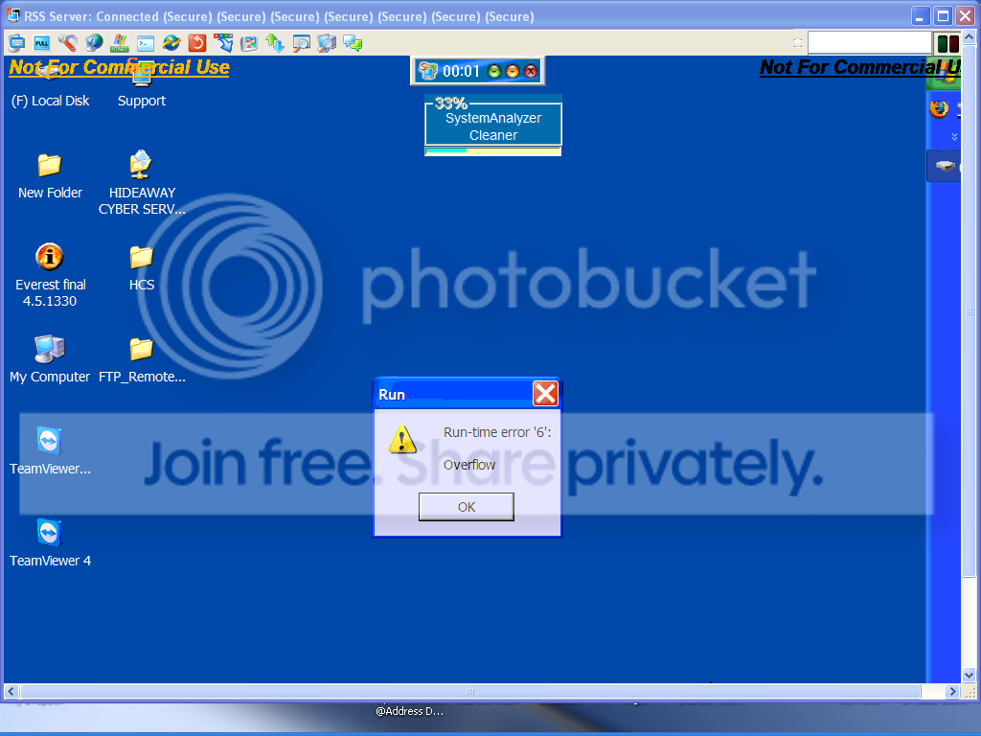Click the horizontal scrollbar right arrow
This screenshot has height=736, width=981.
click(952, 692)
